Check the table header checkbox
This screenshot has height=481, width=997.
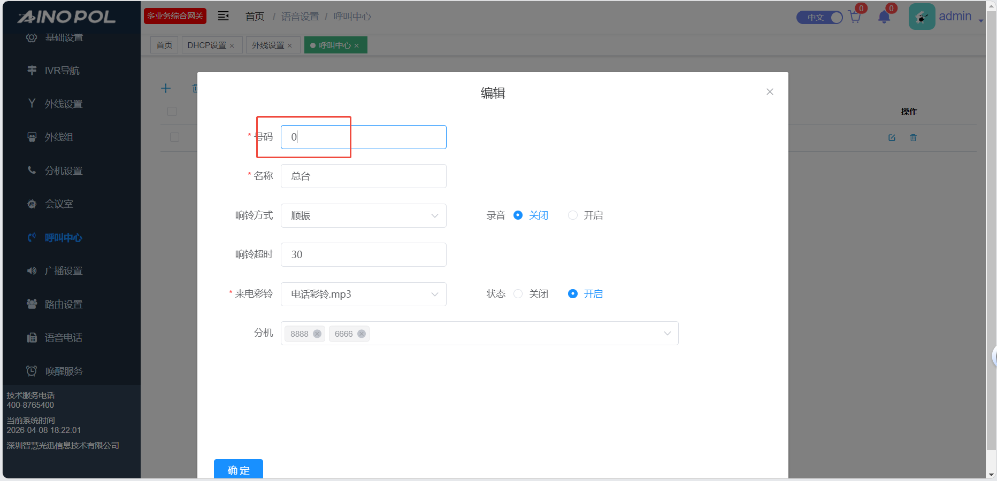click(x=172, y=112)
